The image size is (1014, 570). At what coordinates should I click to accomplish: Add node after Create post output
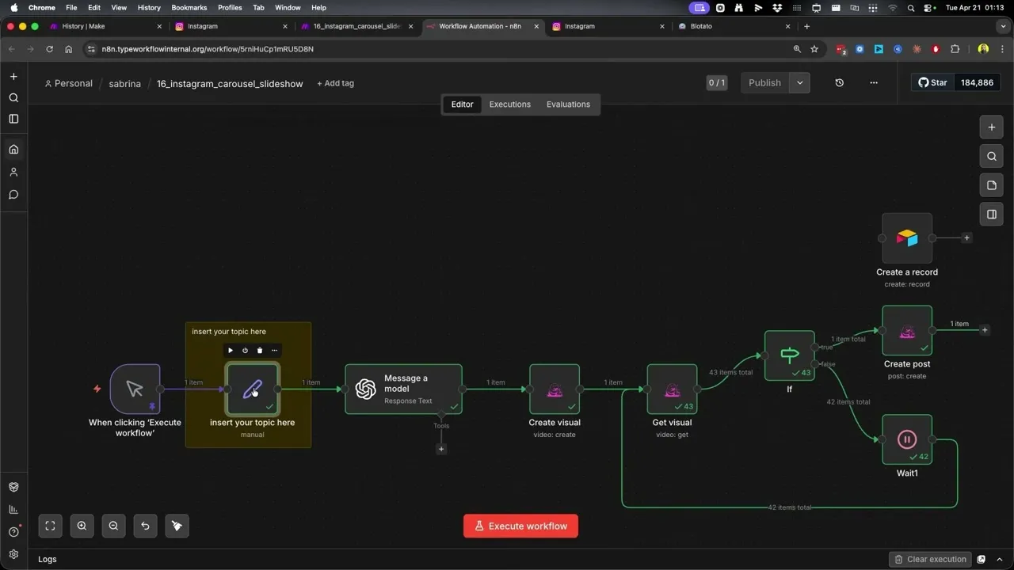tap(985, 329)
